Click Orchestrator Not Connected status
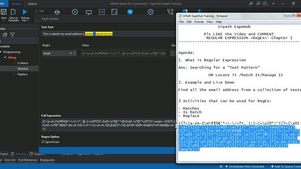 pos(245,167)
